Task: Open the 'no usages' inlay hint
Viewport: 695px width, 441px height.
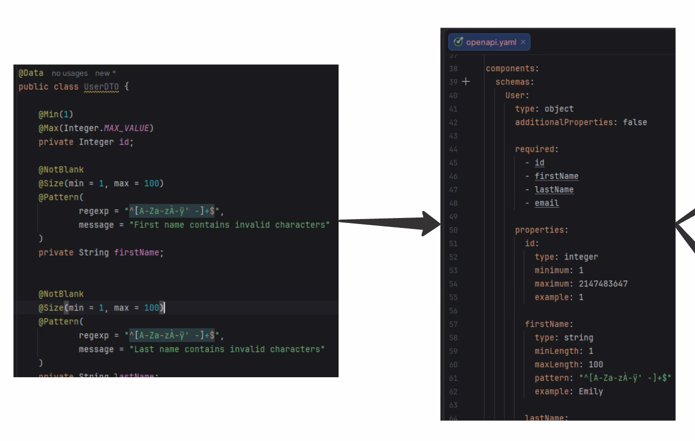Action: 70,73
